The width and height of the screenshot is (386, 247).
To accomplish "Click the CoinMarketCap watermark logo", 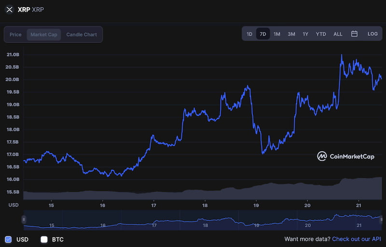I will click(x=345, y=156).
